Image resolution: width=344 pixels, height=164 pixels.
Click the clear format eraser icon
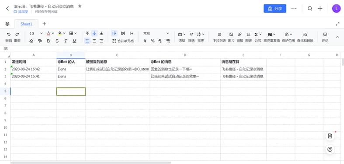coord(31,41)
